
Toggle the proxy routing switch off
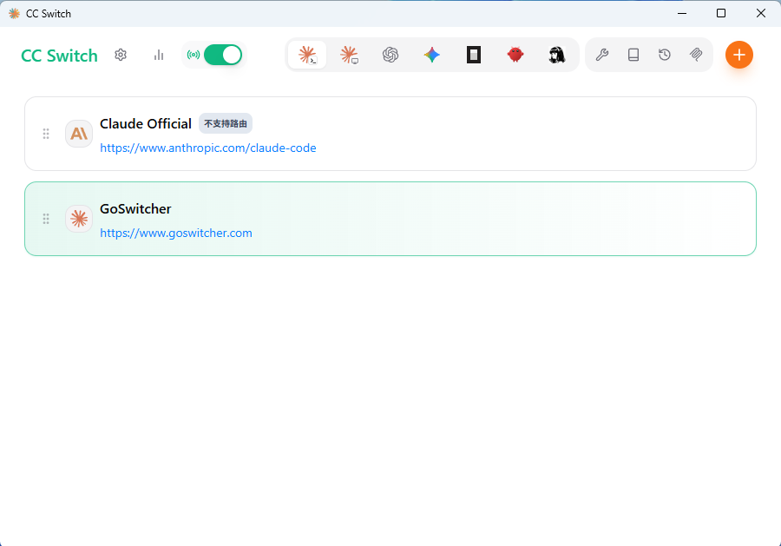coord(223,55)
